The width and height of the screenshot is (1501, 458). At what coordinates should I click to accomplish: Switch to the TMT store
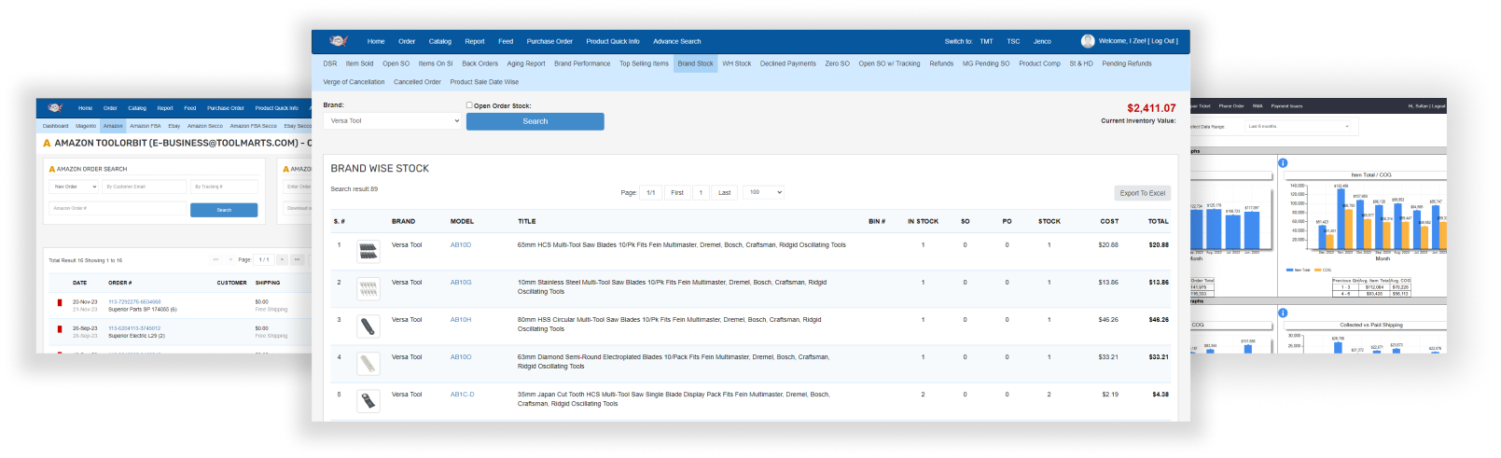986,41
